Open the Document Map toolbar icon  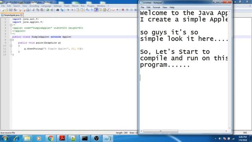tap(104, 10)
